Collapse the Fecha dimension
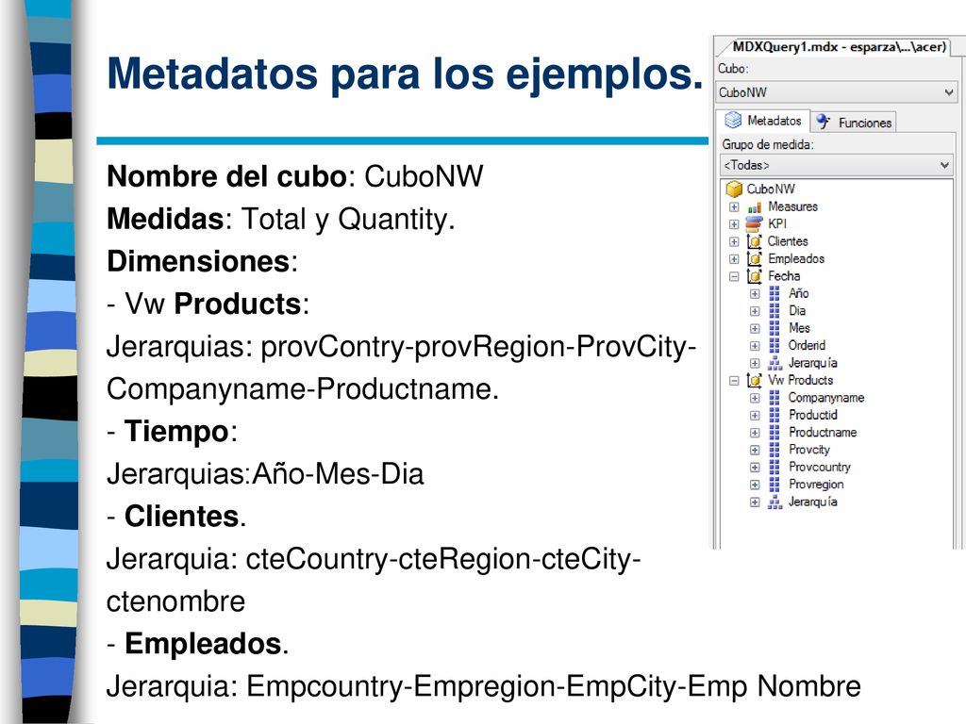Screen dimensions: 966x724 tap(734, 276)
